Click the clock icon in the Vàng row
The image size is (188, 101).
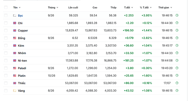[177, 91]
